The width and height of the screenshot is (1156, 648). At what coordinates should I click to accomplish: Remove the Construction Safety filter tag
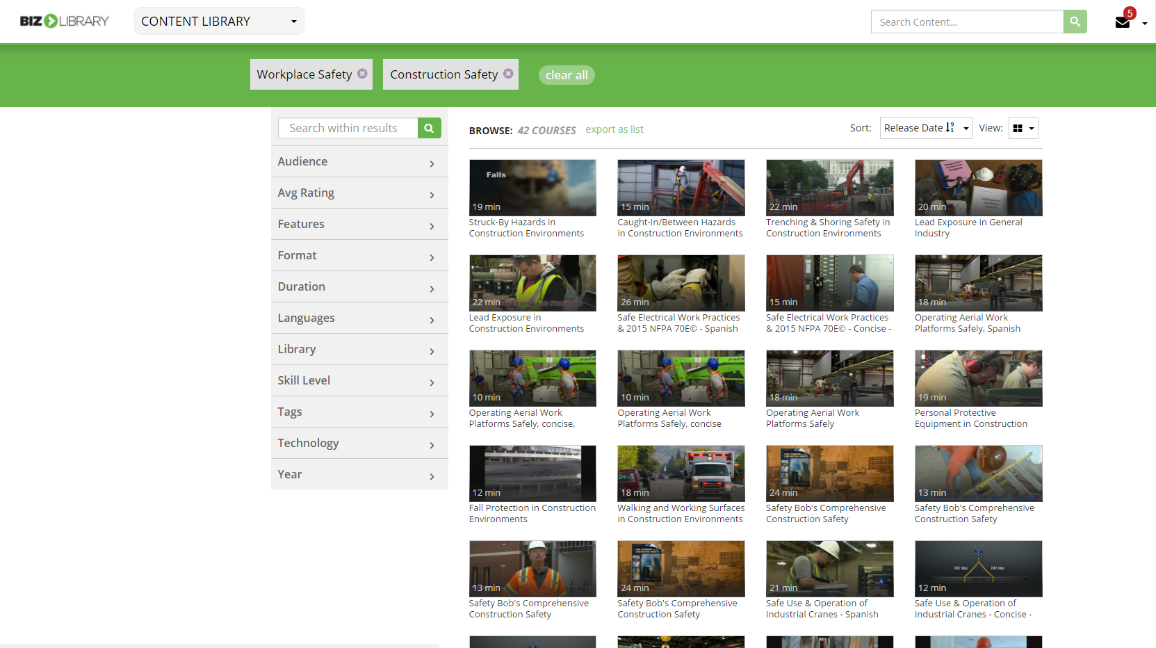pos(508,74)
